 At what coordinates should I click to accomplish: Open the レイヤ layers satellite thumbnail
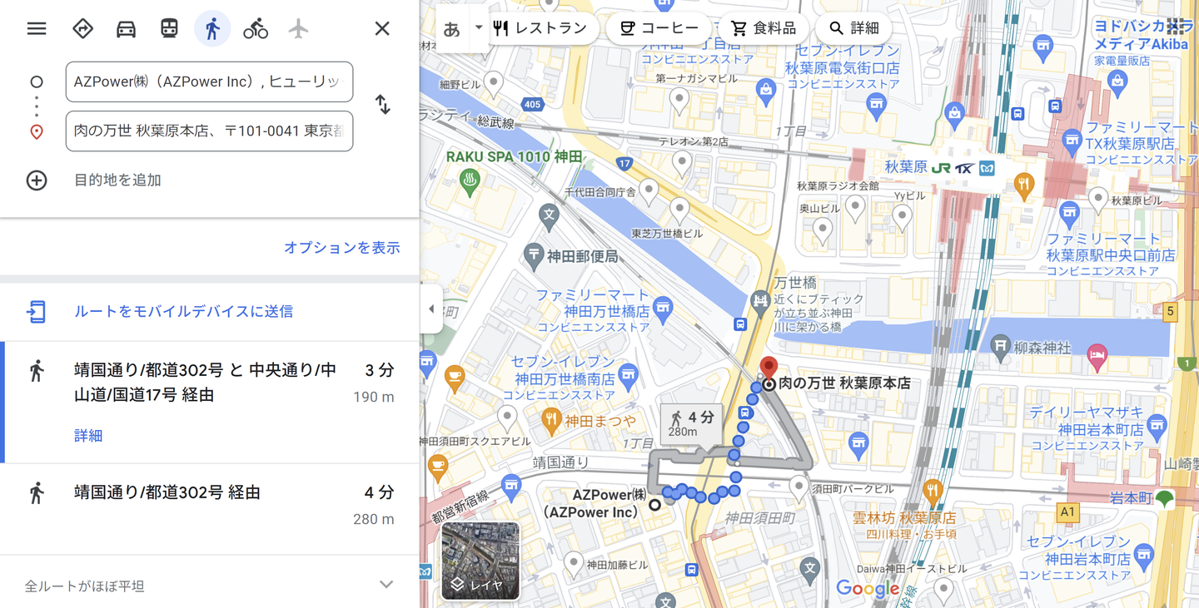click(480, 560)
